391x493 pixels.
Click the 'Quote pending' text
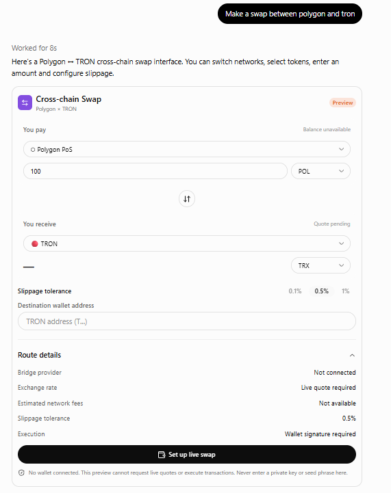[x=332, y=224]
